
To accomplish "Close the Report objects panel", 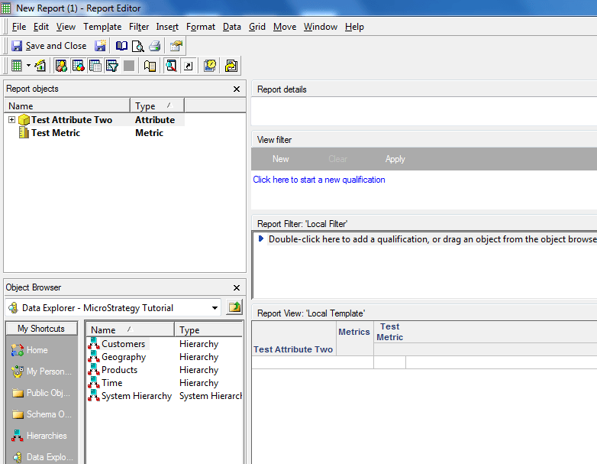I will 237,89.
